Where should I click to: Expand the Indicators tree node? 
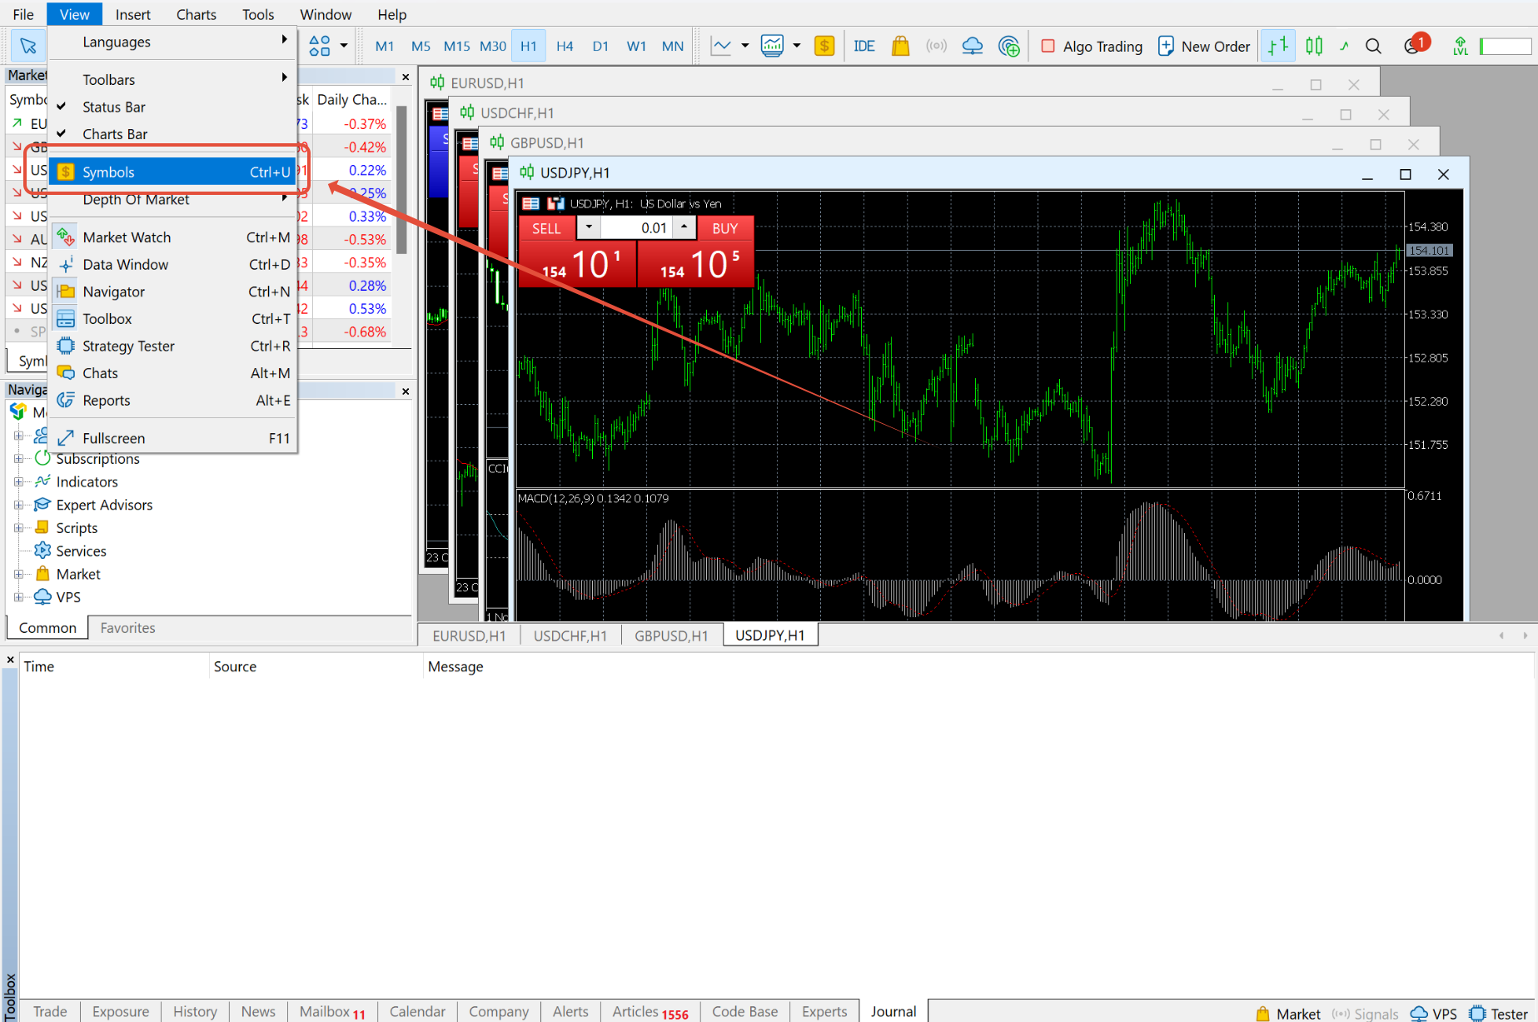[x=18, y=481]
